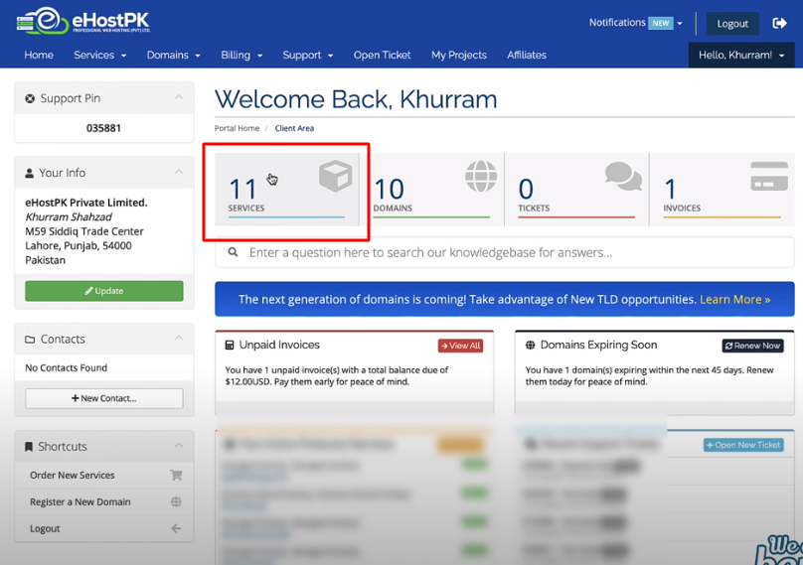Click Logout in Shortcuts list
Screen dimensions: 803x565
coord(104,528)
